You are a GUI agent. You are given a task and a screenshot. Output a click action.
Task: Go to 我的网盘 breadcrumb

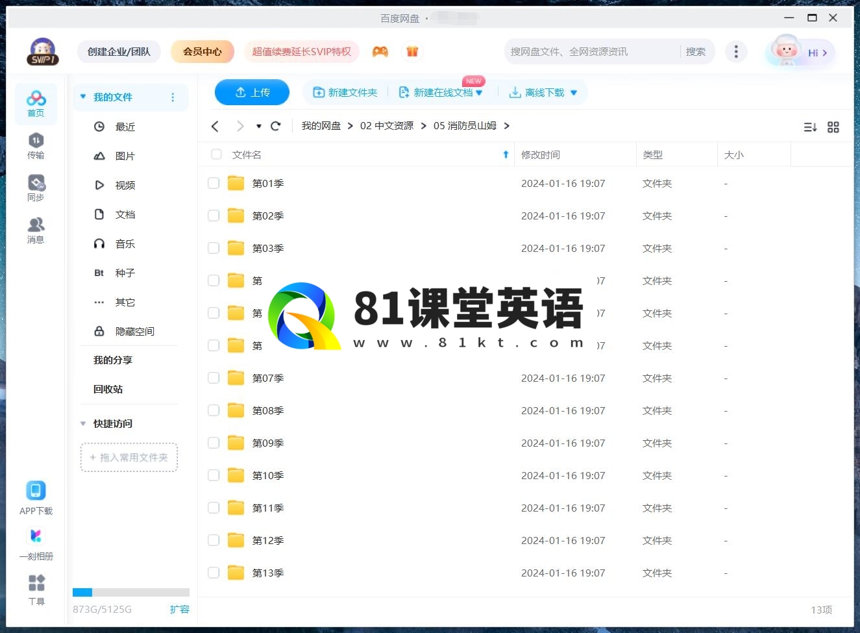pos(321,126)
